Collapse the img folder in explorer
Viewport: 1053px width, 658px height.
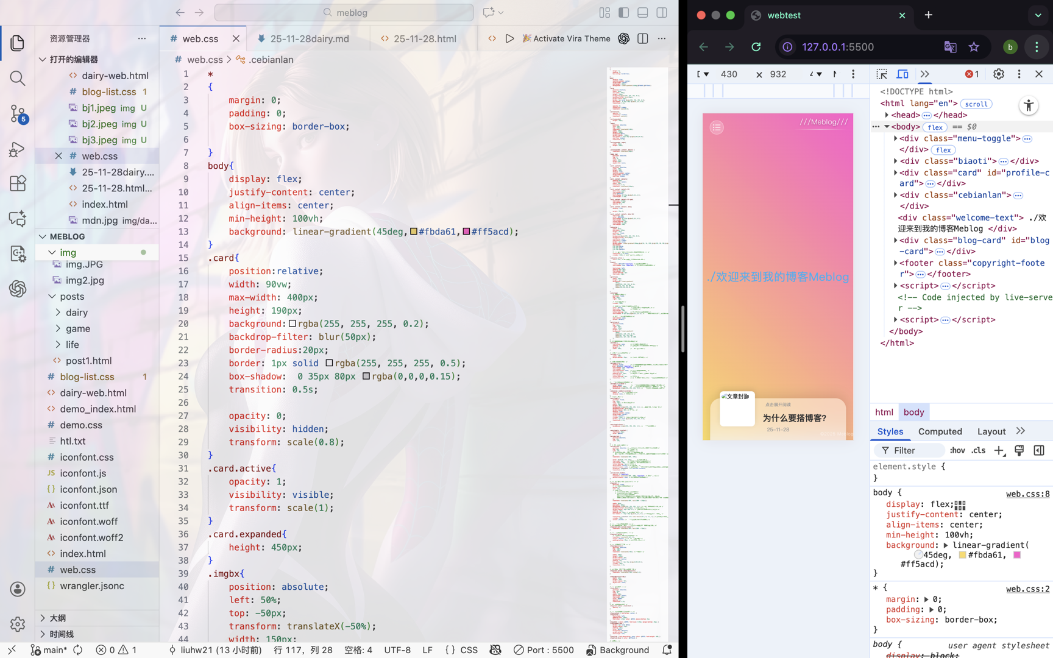pyautogui.click(x=52, y=252)
